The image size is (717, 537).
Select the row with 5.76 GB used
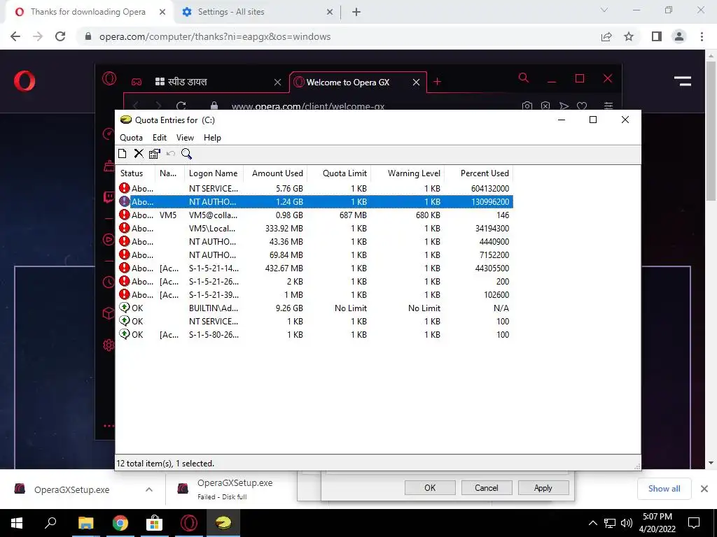pyautogui.click(x=314, y=188)
